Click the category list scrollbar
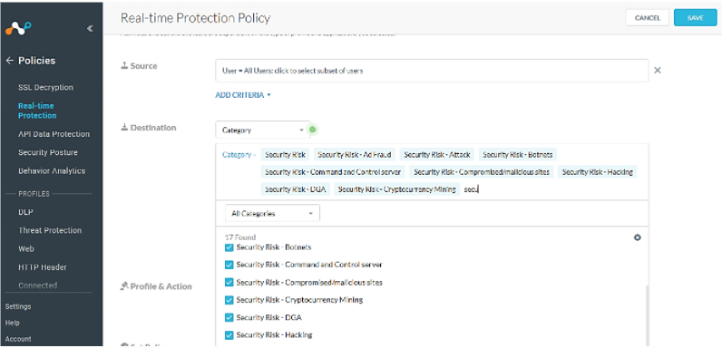 coord(647,316)
